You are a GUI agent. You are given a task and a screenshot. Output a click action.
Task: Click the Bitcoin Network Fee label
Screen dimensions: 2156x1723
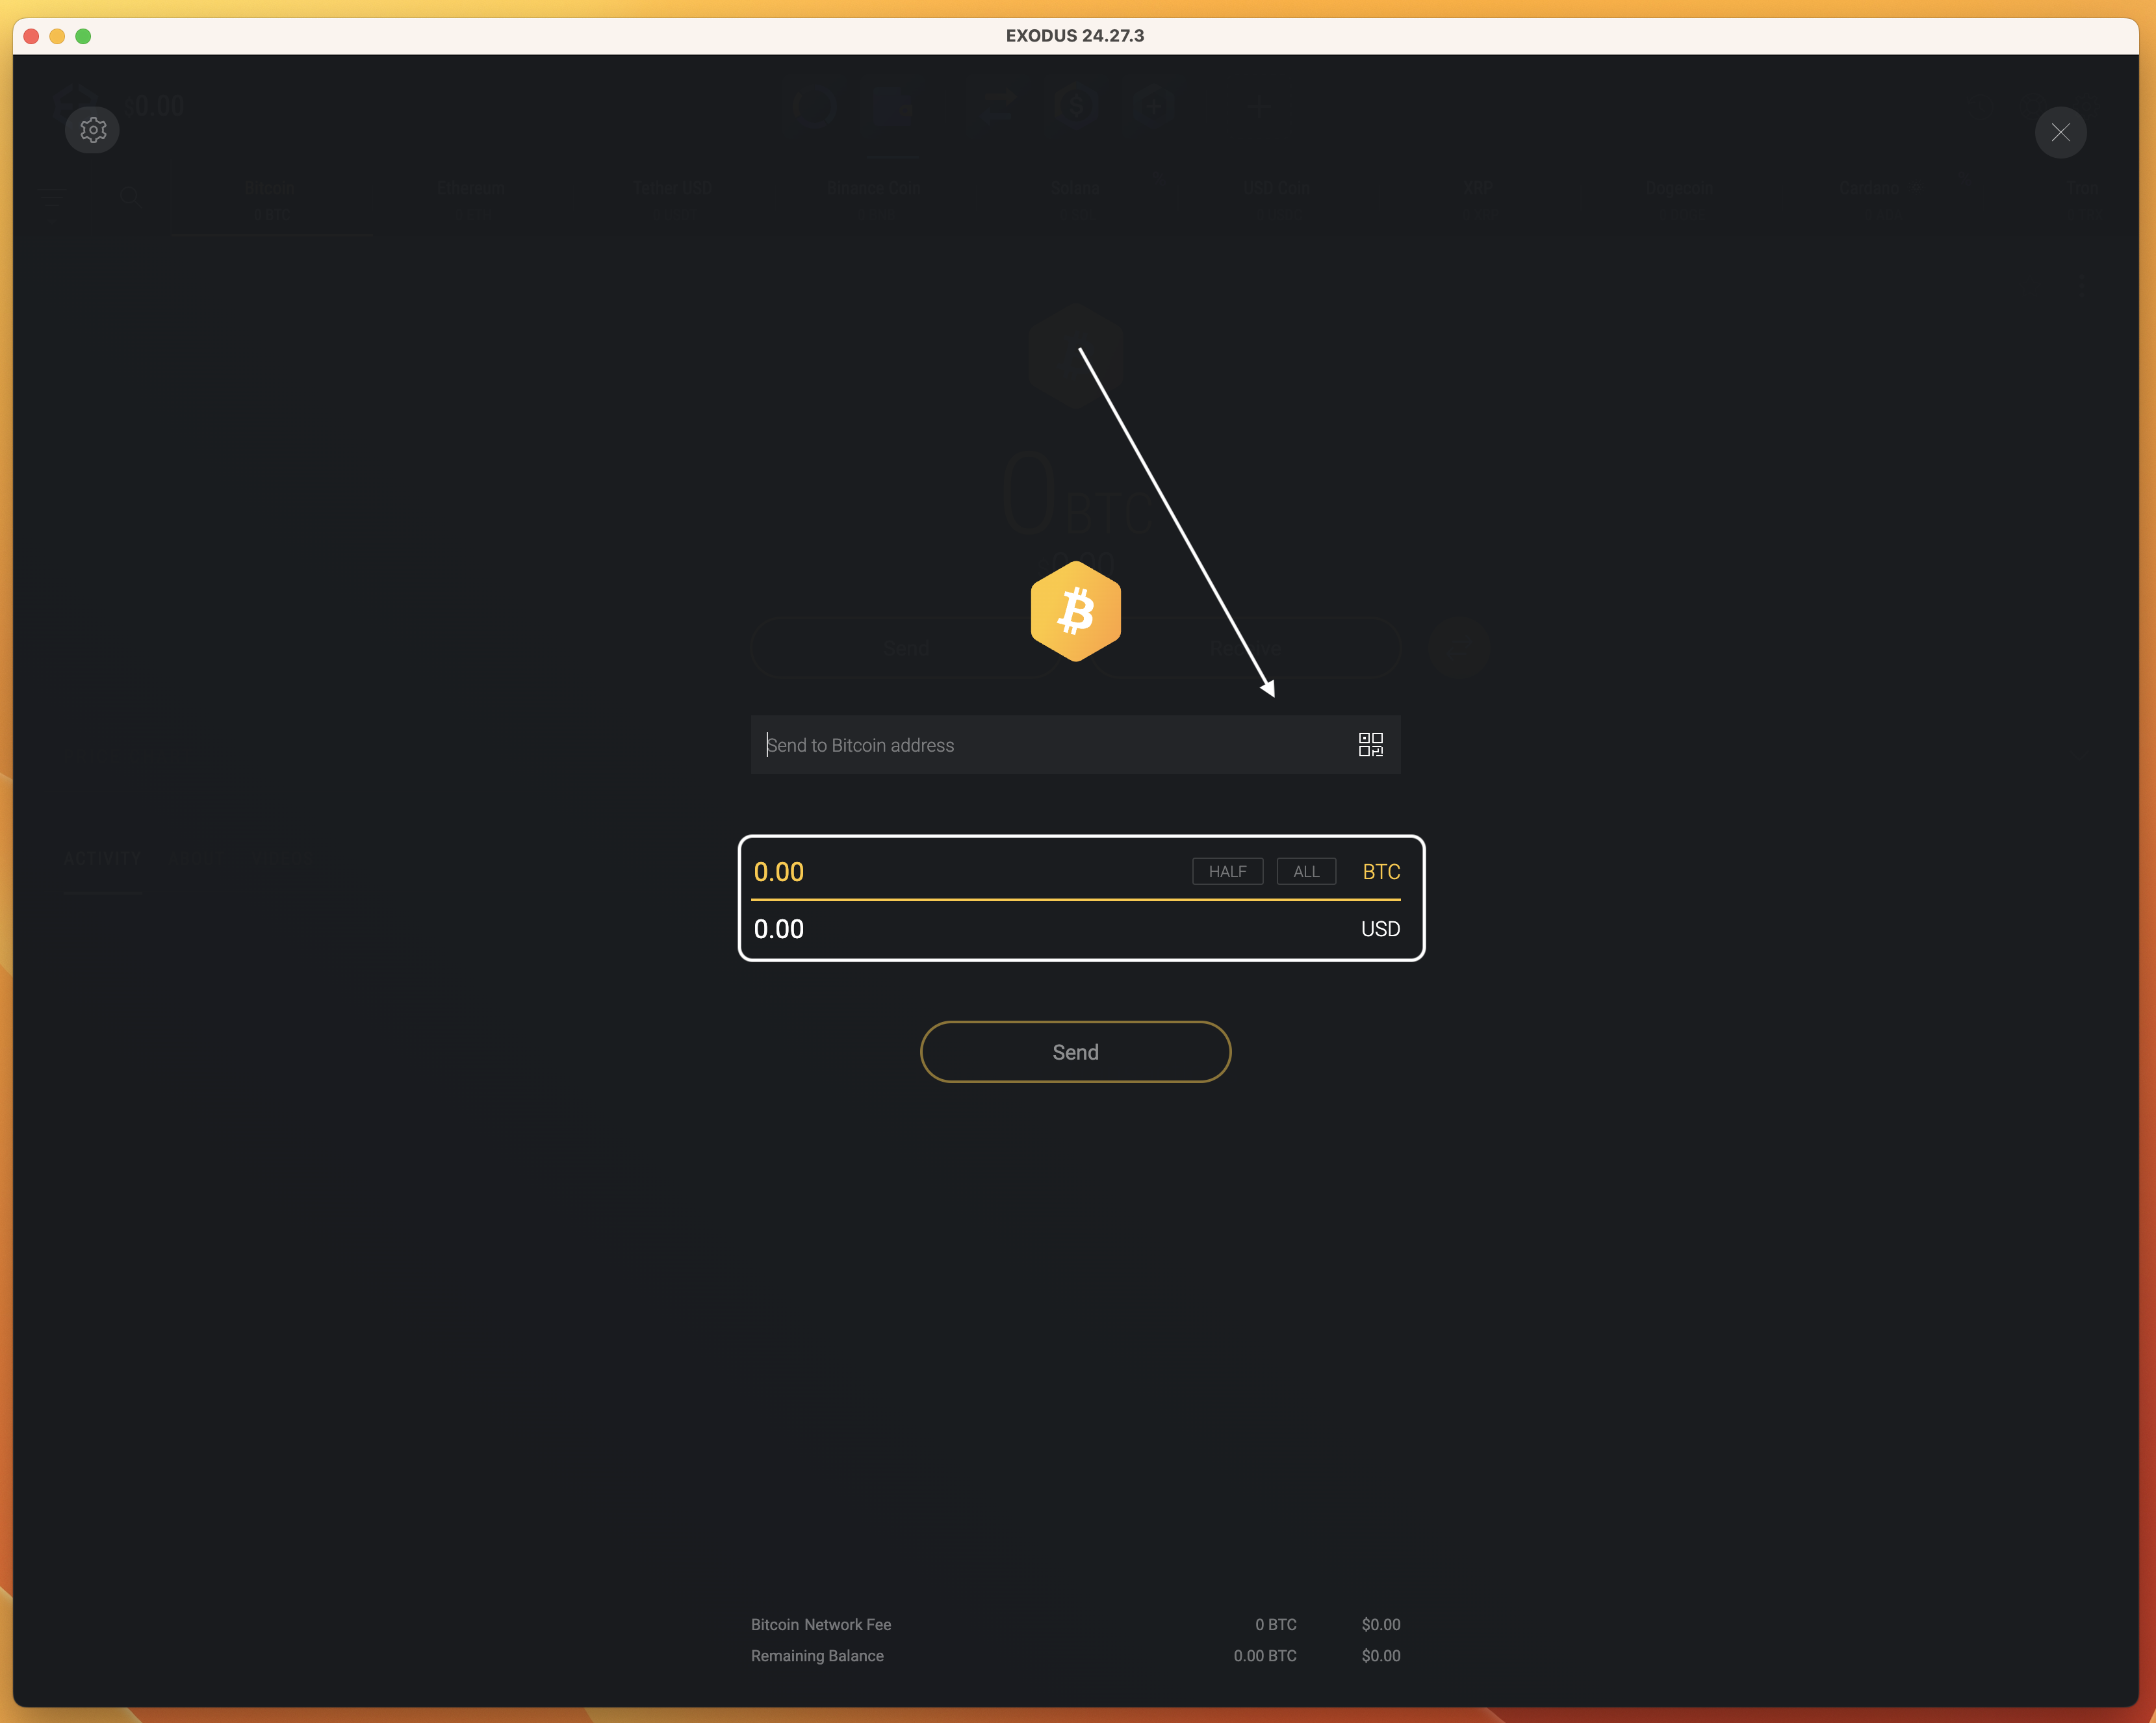pos(821,1625)
